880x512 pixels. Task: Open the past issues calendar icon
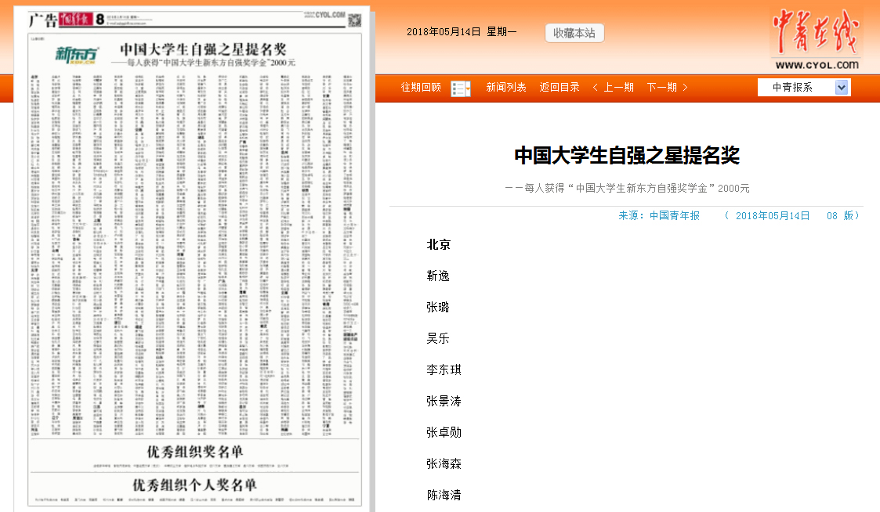(x=461, y=88)
